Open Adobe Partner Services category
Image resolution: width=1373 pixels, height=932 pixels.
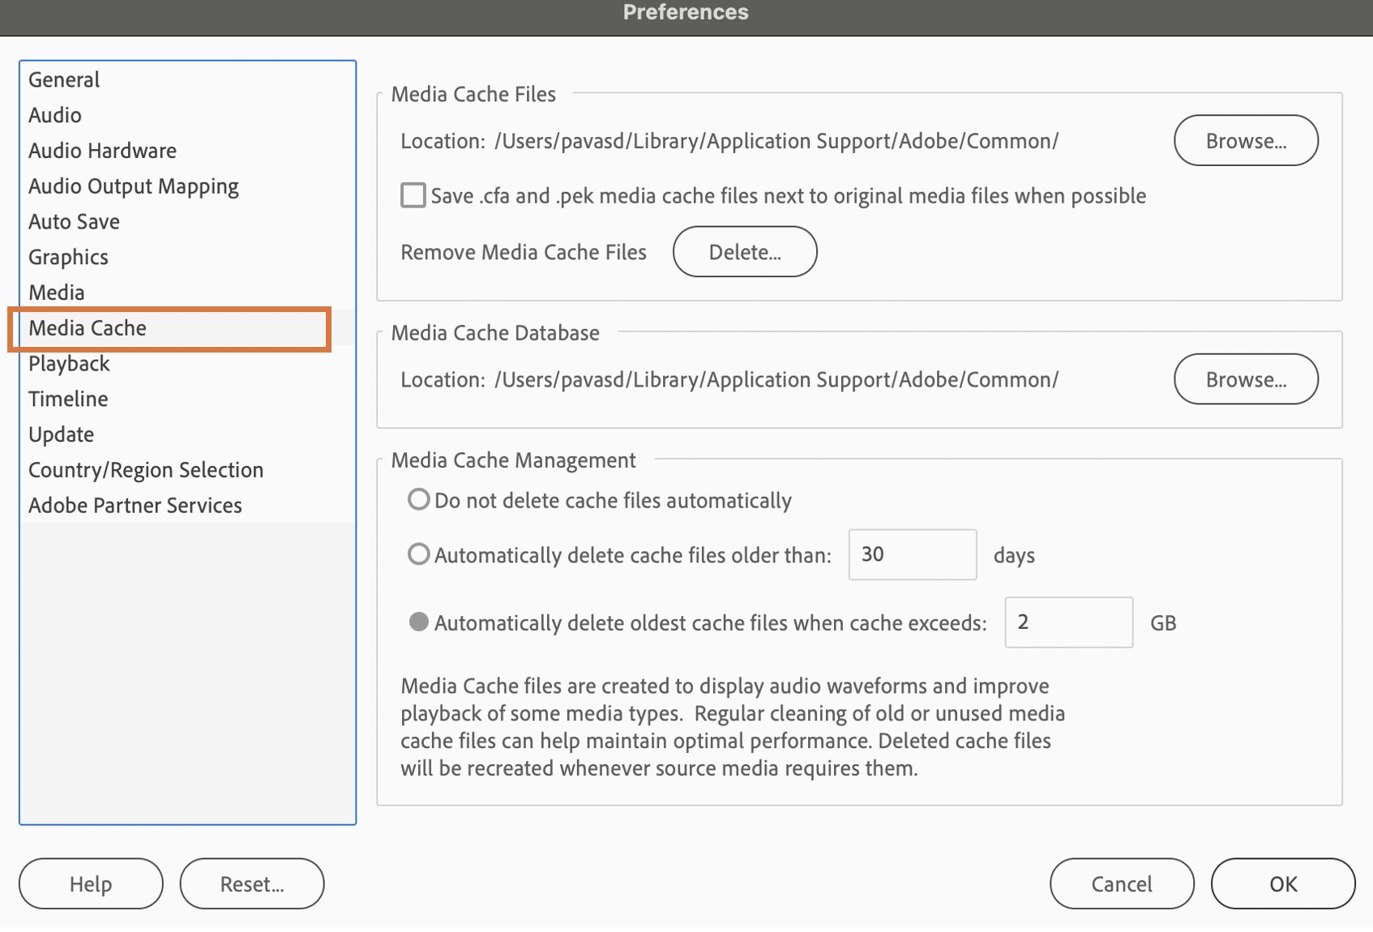[135, 506]
